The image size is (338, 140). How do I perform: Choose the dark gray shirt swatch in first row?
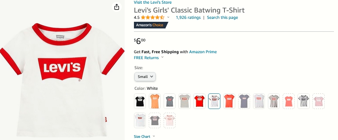170,101
